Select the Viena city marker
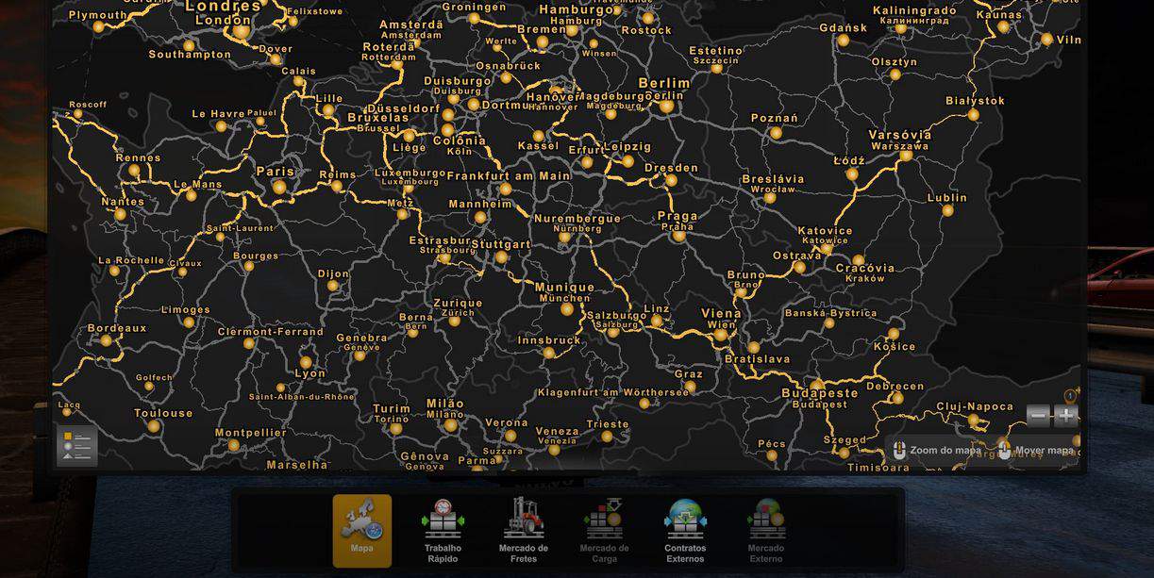The width and height of the screenshot is (1154, 578). pyautogui.click(x=720, y=334)
